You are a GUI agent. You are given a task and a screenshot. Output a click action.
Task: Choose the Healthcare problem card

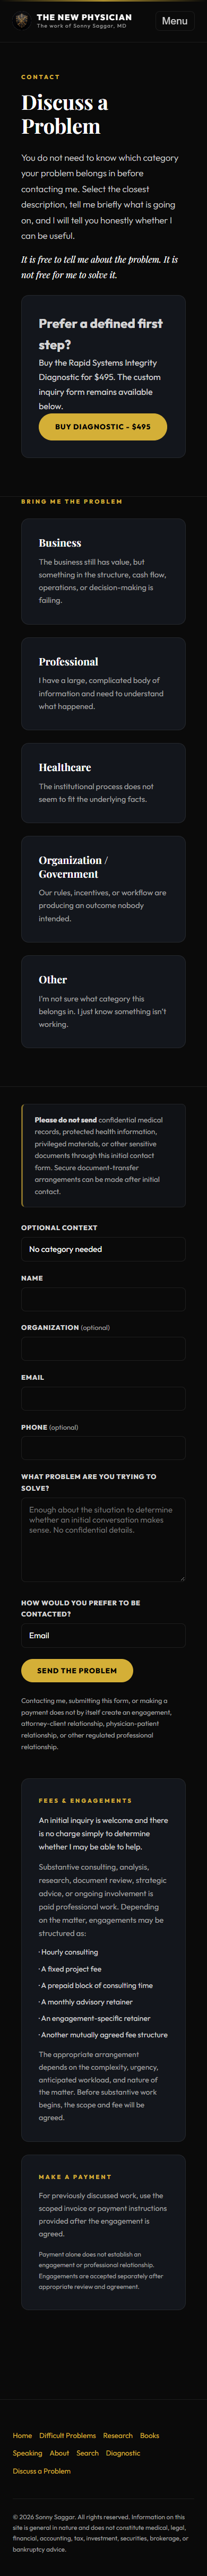(x=103, y=783)
